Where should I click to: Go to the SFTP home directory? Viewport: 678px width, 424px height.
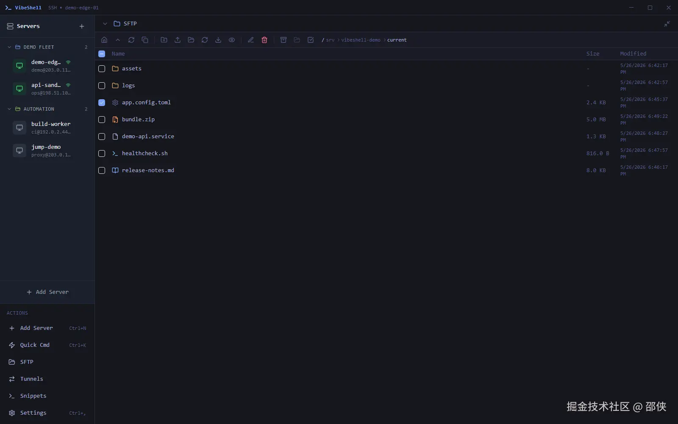point(104,40)
